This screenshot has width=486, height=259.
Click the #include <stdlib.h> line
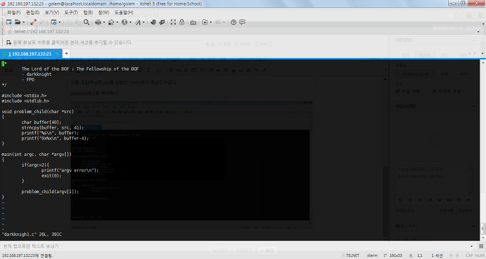(26, 101)
